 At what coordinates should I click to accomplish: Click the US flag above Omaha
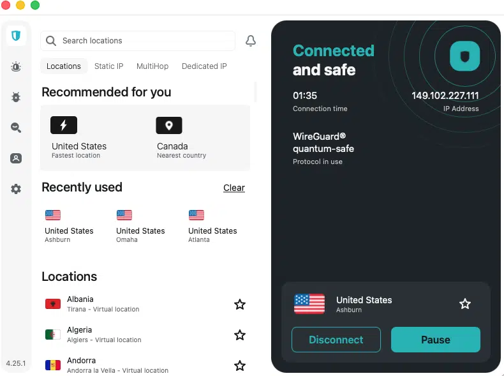pos(124,215)
